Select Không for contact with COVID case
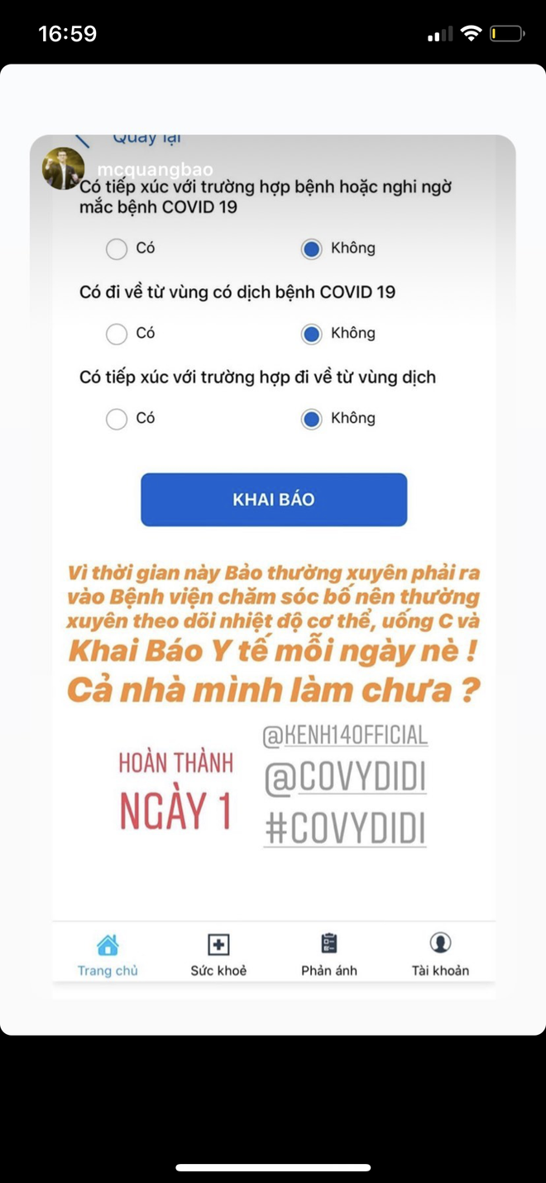Viewport: 546px width, 1183px height. 311,248
